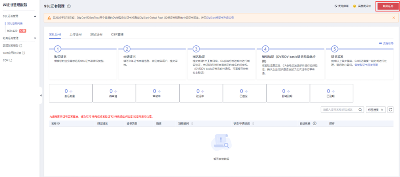Click the 绑定域名 column header

pos(102,123)
